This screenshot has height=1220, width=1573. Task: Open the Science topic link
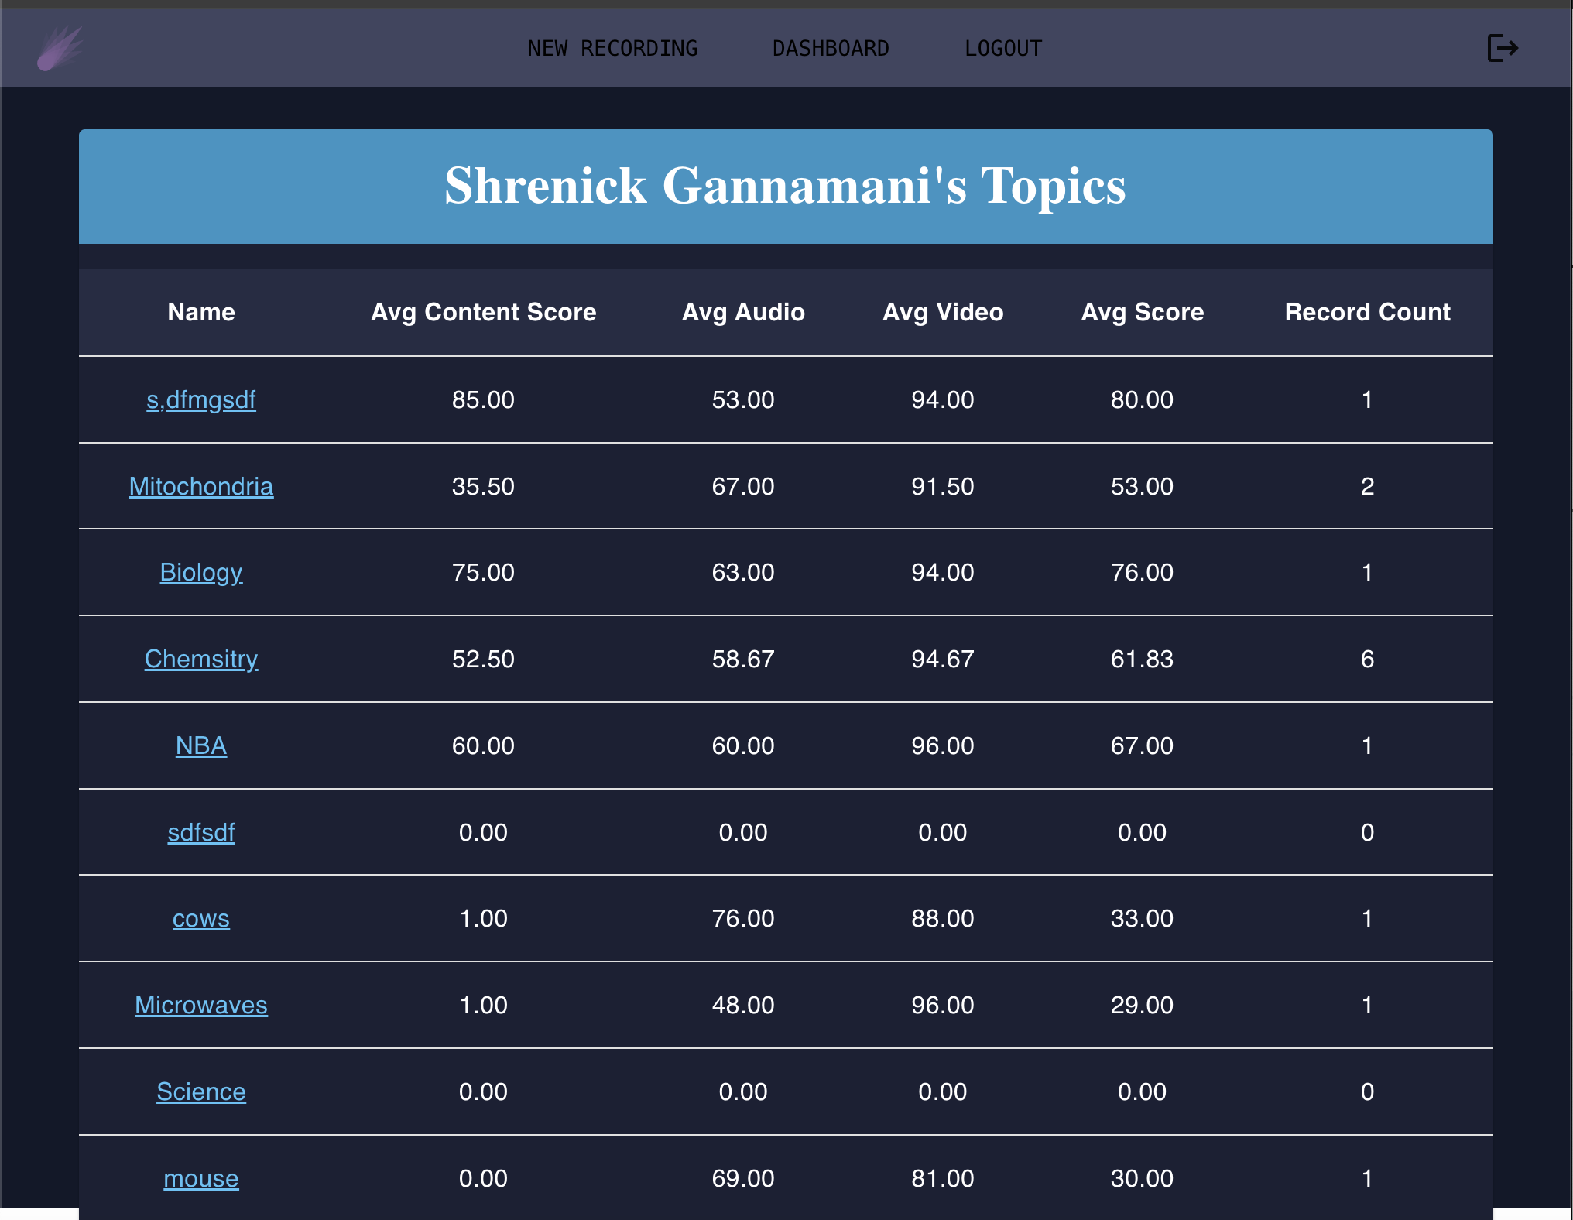(x=201, y=1092)
